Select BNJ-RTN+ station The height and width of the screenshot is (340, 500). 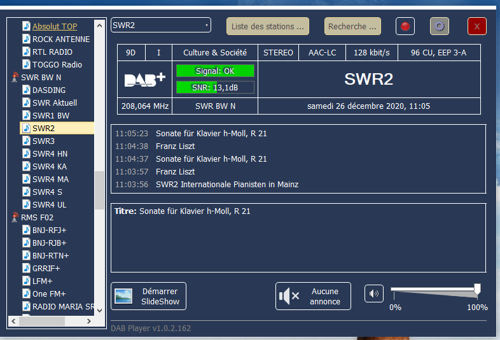(x=50, y=256)
